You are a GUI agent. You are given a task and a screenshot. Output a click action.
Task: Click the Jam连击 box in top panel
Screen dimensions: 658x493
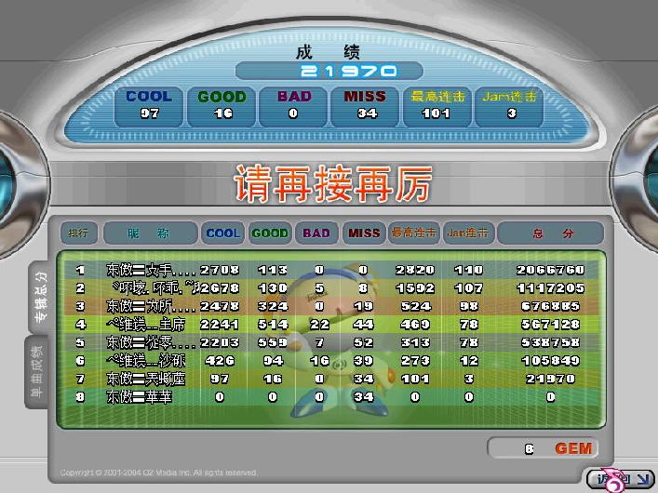509,104
